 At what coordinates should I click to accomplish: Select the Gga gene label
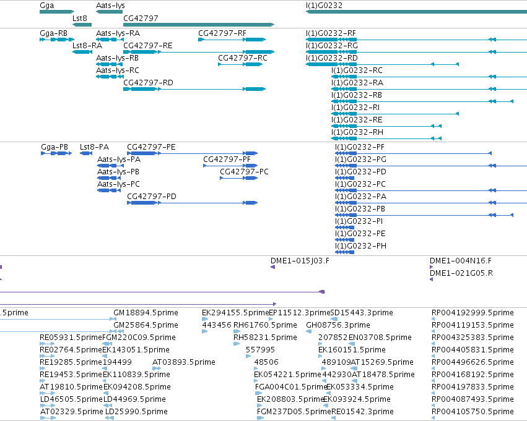46,6
